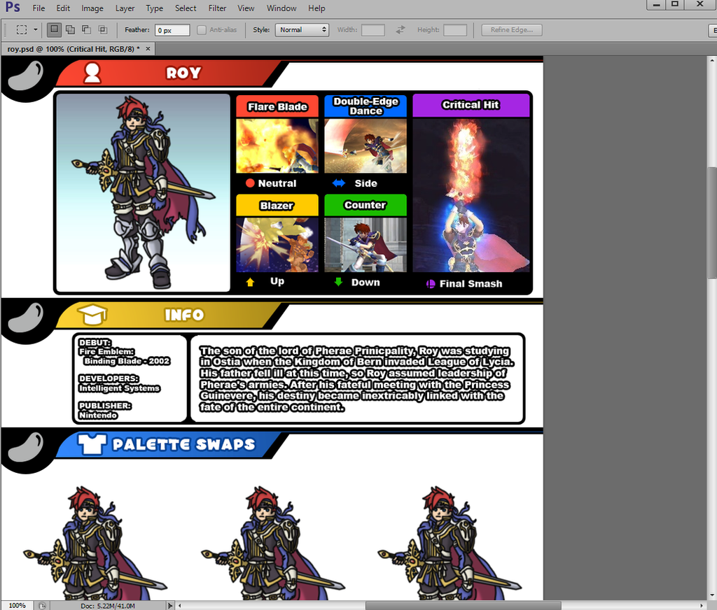Click the Rectangular Marquee tool preset icon
Viewport: 717px width, 610px height.
pos(22,29)
